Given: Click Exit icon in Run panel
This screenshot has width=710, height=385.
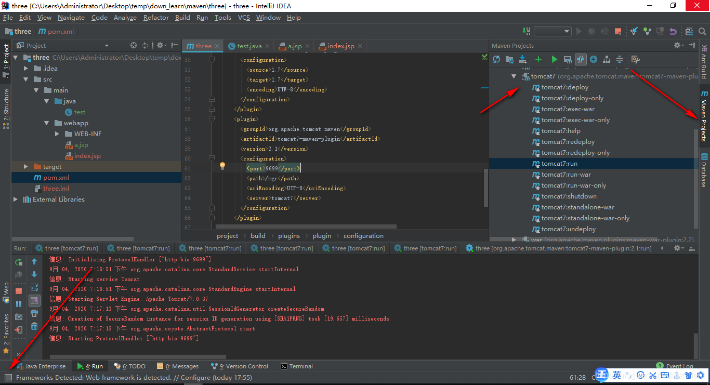Looking at the screenshot, I should click(x=19, y=329).
